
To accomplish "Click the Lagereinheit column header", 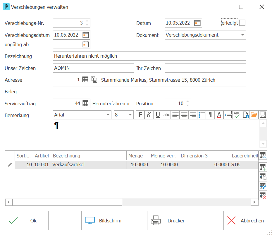I will (x=244, y=156).
